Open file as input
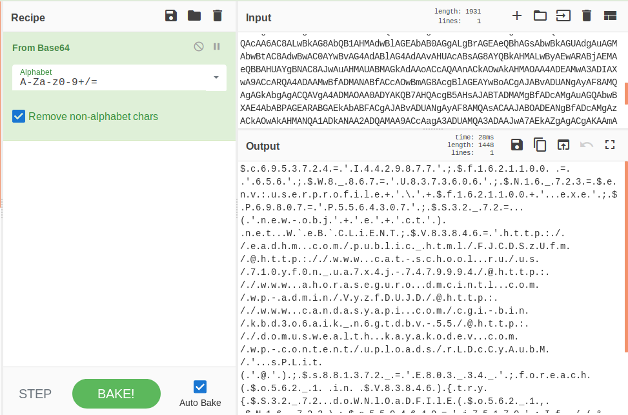This screenshot has width=628, height=415. (563, 16)
